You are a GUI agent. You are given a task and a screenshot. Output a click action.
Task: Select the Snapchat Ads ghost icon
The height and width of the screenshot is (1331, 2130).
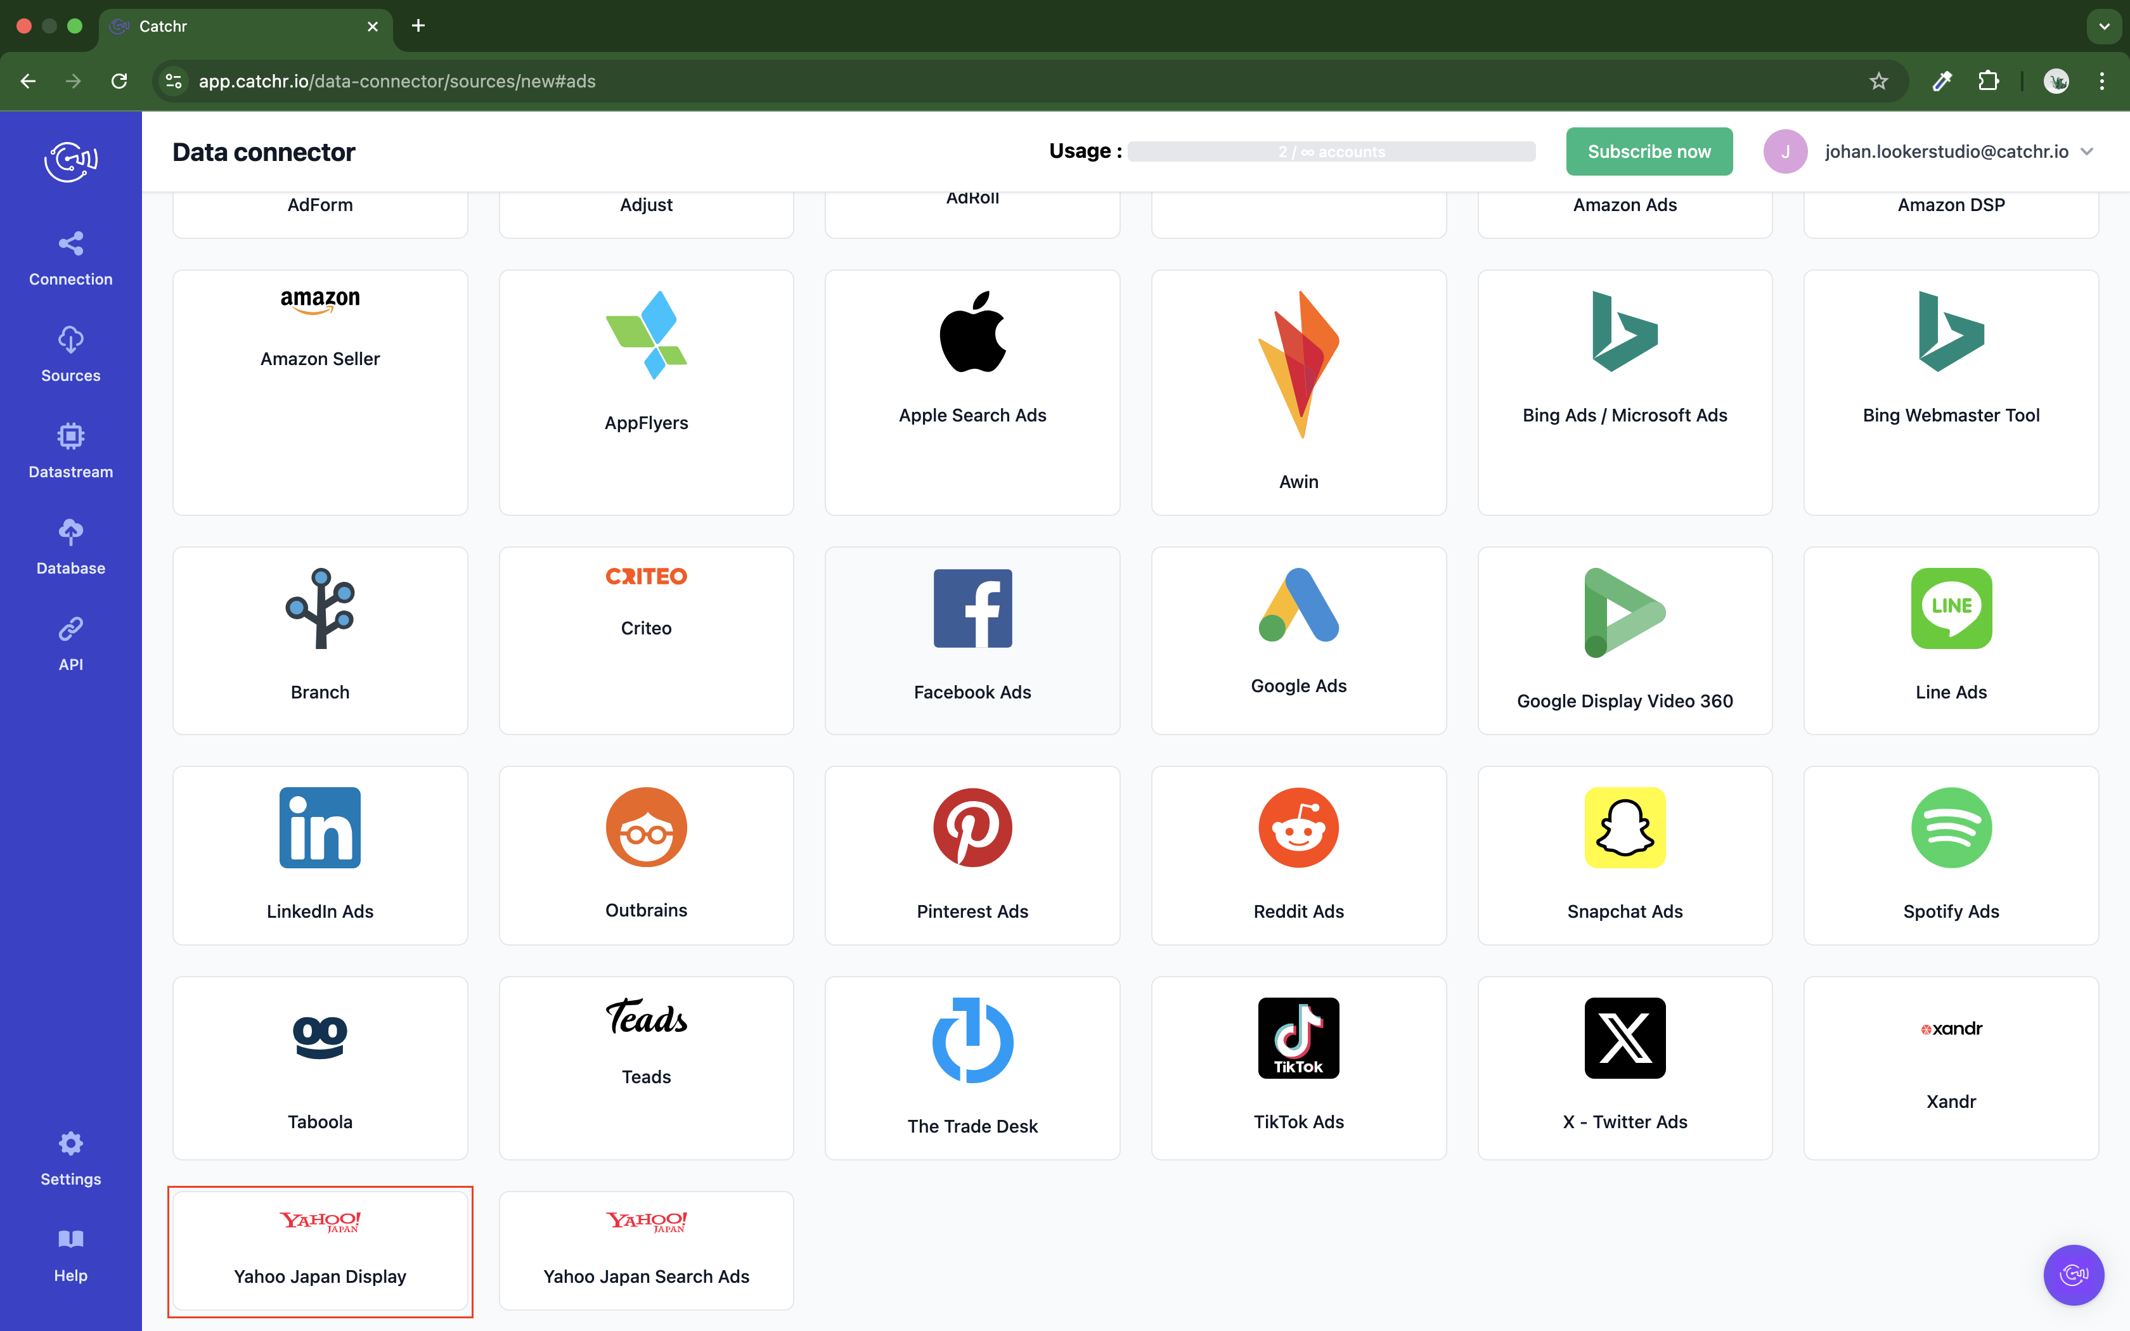(1625, 828)
